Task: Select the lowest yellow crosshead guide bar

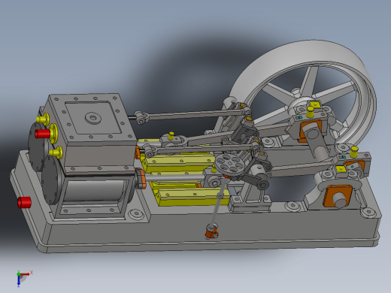Action: pyautogui.click(x=194, y=196)
